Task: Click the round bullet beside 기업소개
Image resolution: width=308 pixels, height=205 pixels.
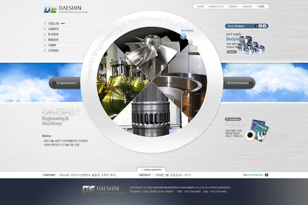Action: (45, 24)
